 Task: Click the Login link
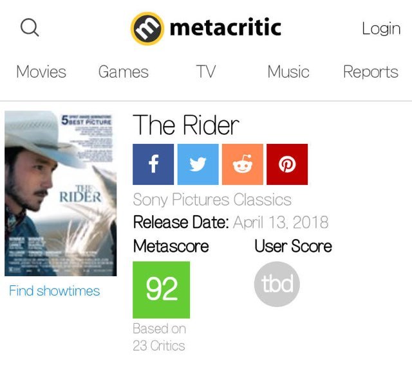[x=381, y=28]
